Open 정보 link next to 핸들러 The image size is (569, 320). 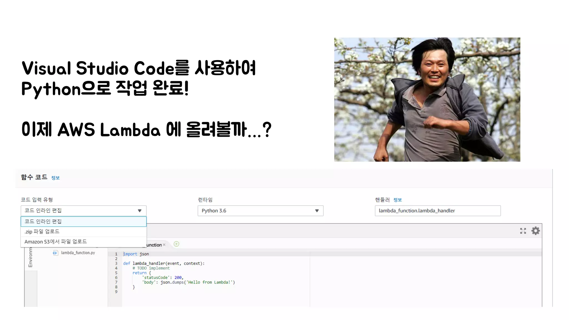(x=398, y=200)
